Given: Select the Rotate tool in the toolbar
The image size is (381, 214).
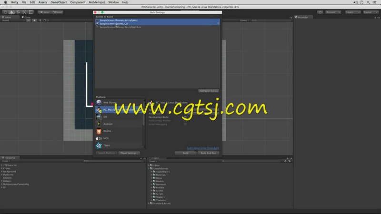Looking at the screenshot, I should [18, 12].
